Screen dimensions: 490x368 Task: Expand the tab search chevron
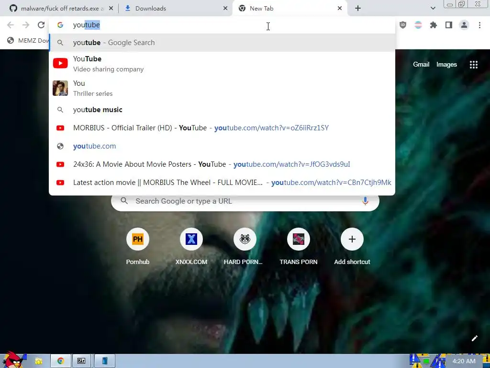pyautogui.click(x=433, y=9)
